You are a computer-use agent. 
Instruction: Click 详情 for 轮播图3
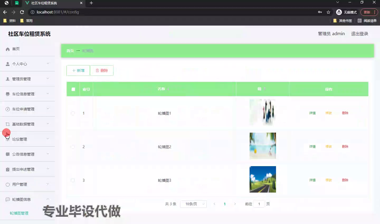click(312, 180)
